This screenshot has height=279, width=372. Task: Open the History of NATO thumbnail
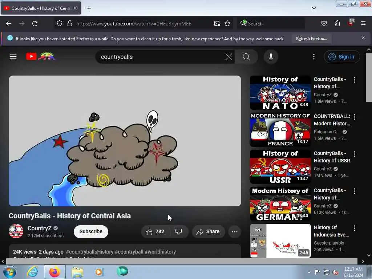coord(280,93)
